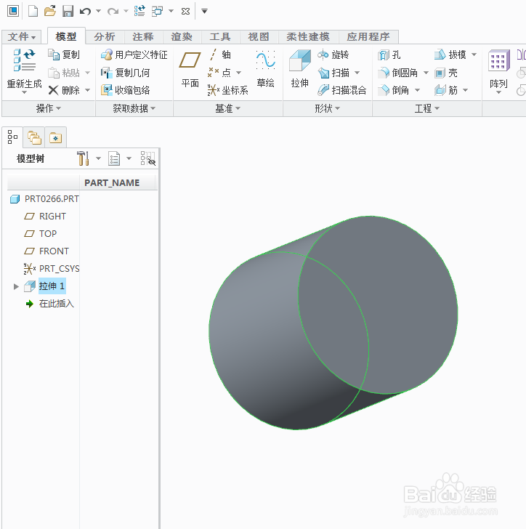Switch to the View (视图) tab
Image resolution: width=526 pixels, height=529 pixels.
pyautogui.click(x=259, y=36)
